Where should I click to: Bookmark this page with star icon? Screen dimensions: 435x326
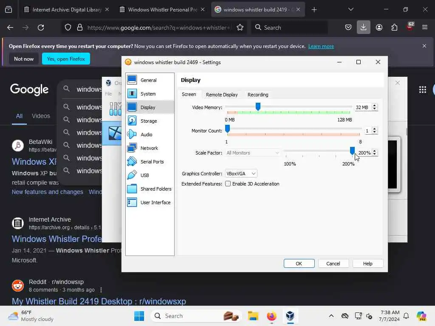click(x=240, y=28)
